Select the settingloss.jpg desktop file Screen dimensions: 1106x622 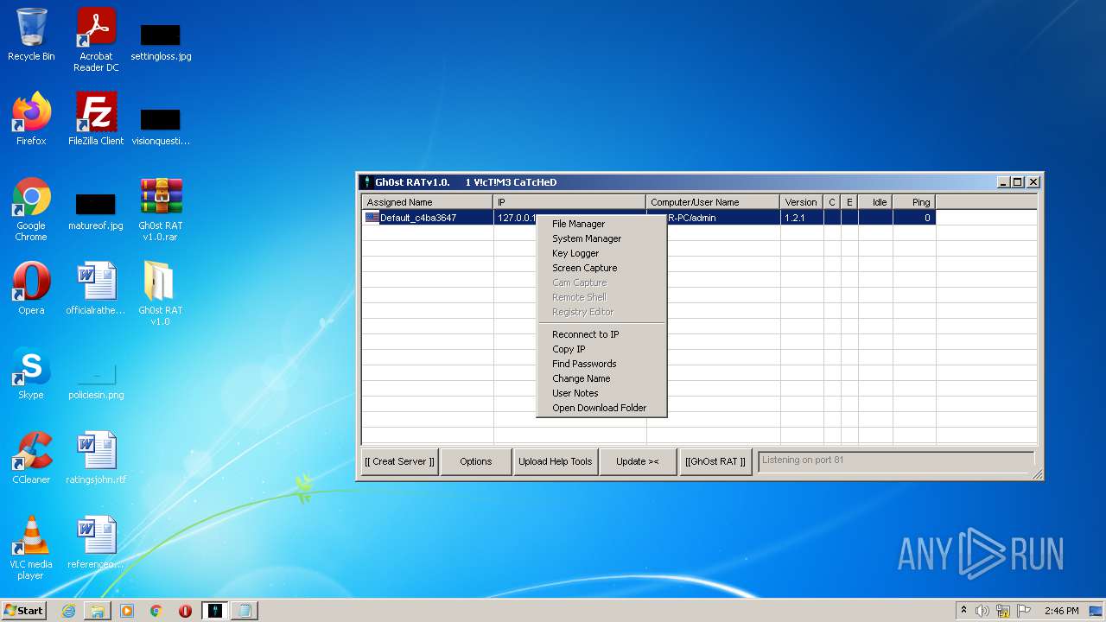pyautogui.click(x=161, y=41)
